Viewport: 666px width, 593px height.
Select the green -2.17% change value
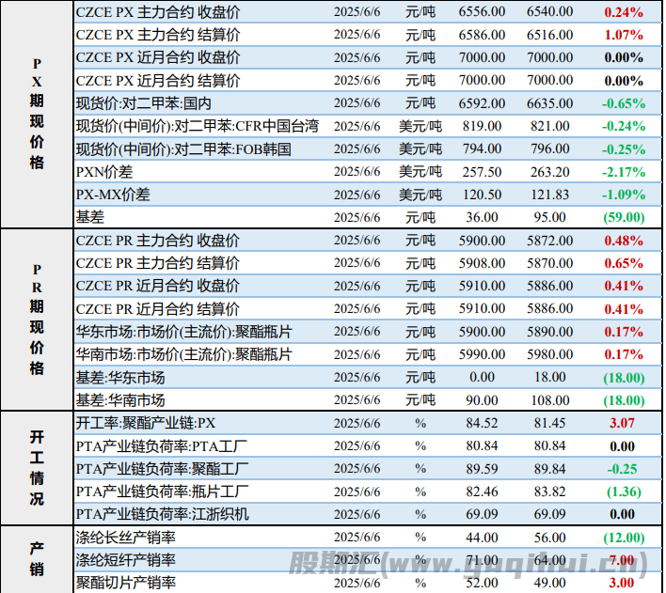[x=623, y=172]
